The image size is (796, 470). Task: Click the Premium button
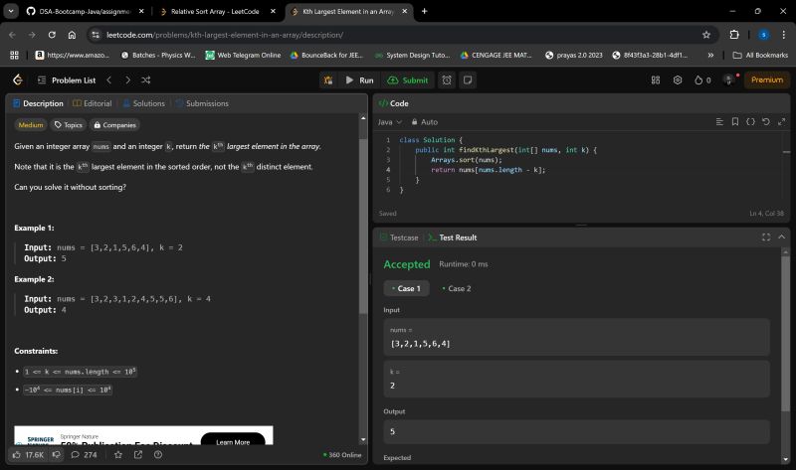[x=766, y=79]
